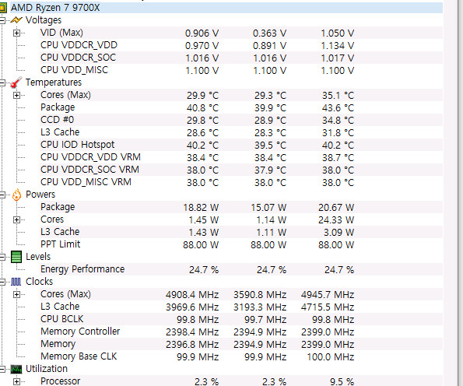Viewport: 463px width, 386px height.
Task: Click the 0.906 V VID value
Action: pos(202,33)
